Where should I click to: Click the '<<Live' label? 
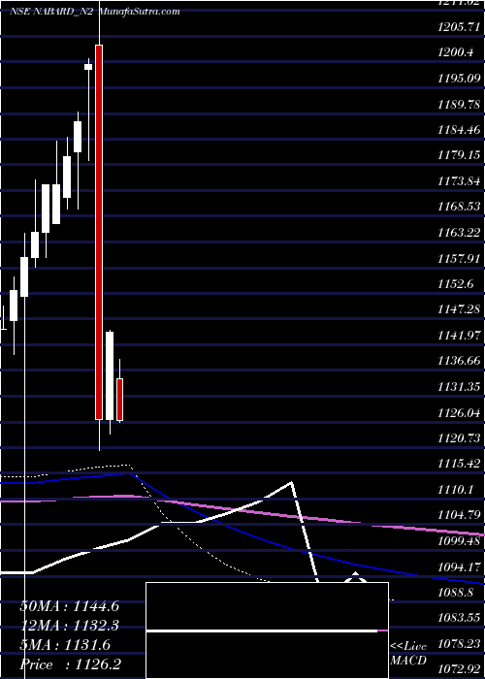[x=408, y=646]
